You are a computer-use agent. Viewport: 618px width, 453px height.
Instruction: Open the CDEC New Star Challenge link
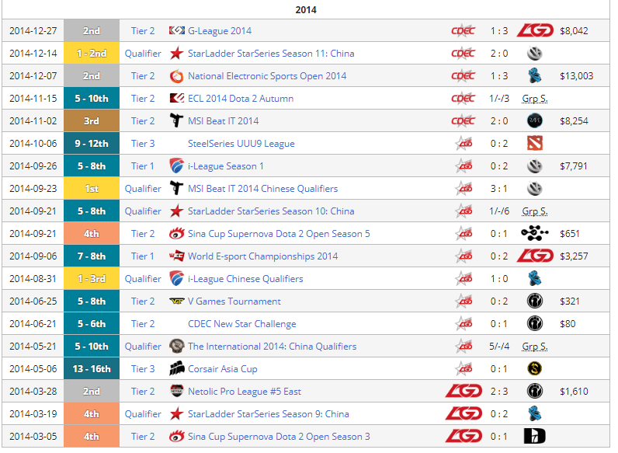click(x=241, y=323)
